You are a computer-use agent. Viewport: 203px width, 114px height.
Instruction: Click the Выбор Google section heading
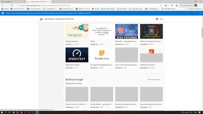[74, 79]
